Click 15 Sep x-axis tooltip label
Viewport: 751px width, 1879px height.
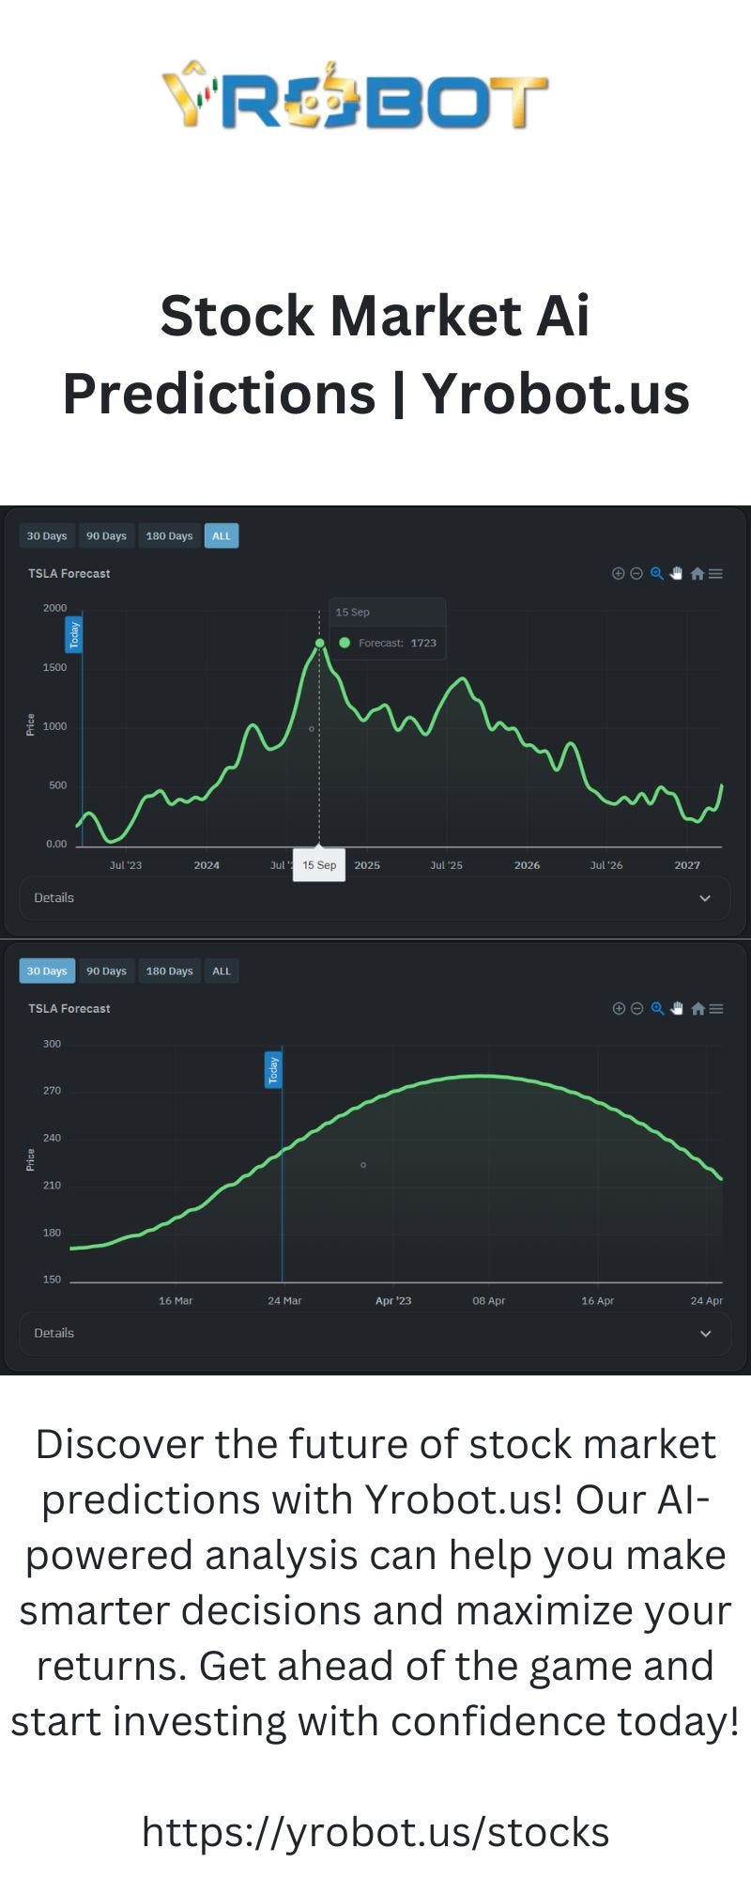(x=319, y=865)
